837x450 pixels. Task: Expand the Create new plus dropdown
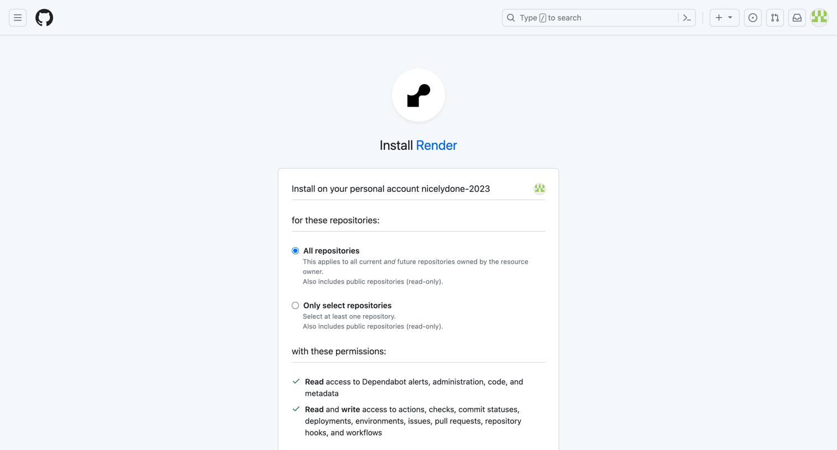click(724, 18)
